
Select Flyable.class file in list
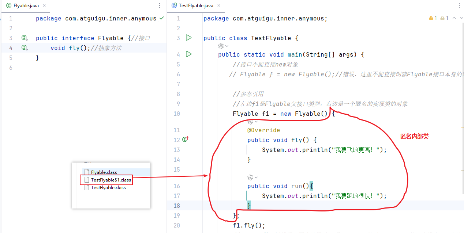(104, 172)
